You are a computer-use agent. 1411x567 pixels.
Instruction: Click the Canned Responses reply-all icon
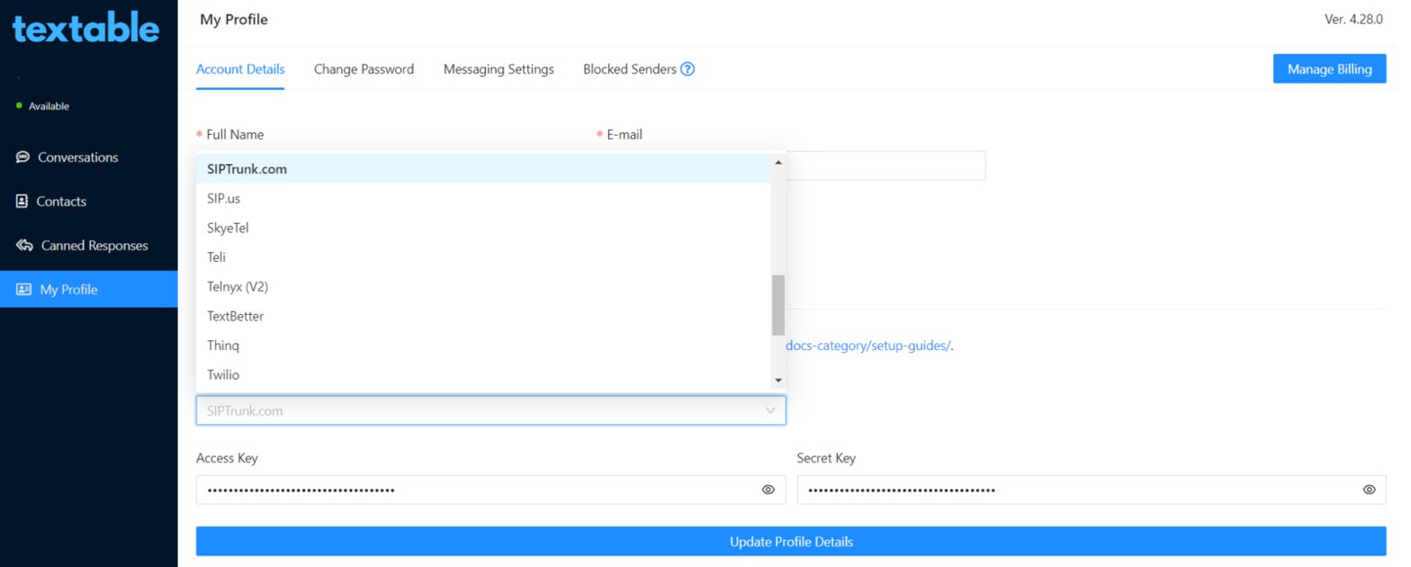pos(24,245)
